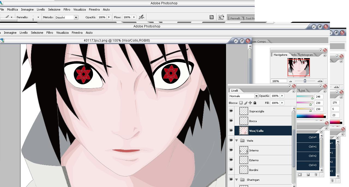Toggle visibility of Sopracciglia layer

coord(231,111)
